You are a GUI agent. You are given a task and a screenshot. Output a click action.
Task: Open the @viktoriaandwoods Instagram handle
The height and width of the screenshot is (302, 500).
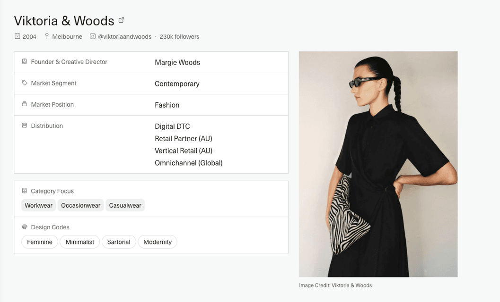(x=124, y=36)
